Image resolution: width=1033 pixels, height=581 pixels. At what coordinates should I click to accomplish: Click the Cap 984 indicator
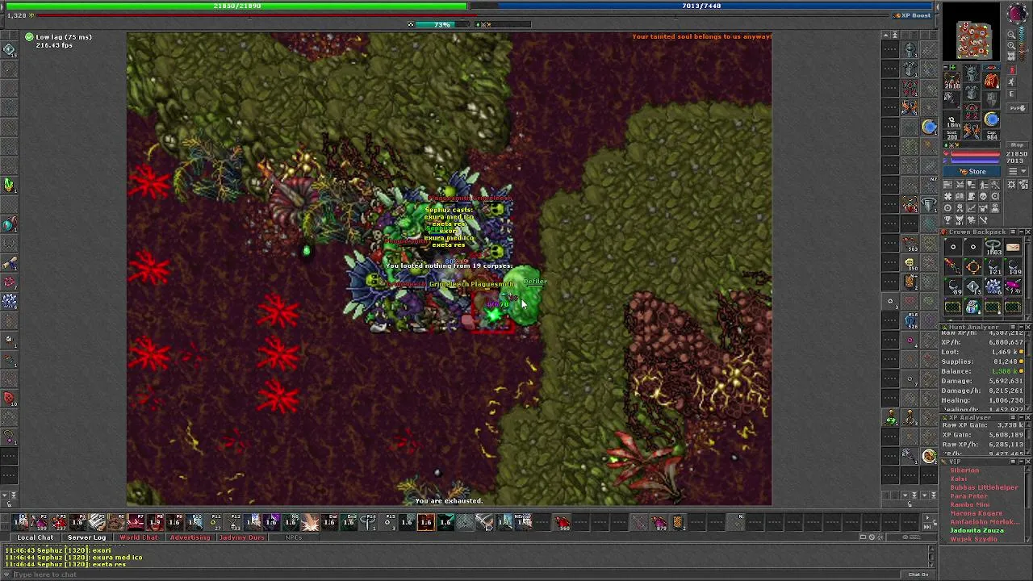[x=992, y=135]
